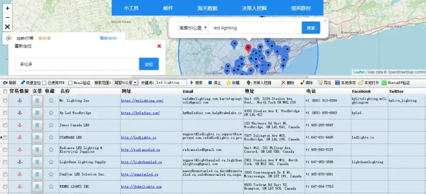Open 周围50公里 dropdown in map search popup
The width and height of the screenshot is (426, 194).
click(x=193, y=28)
